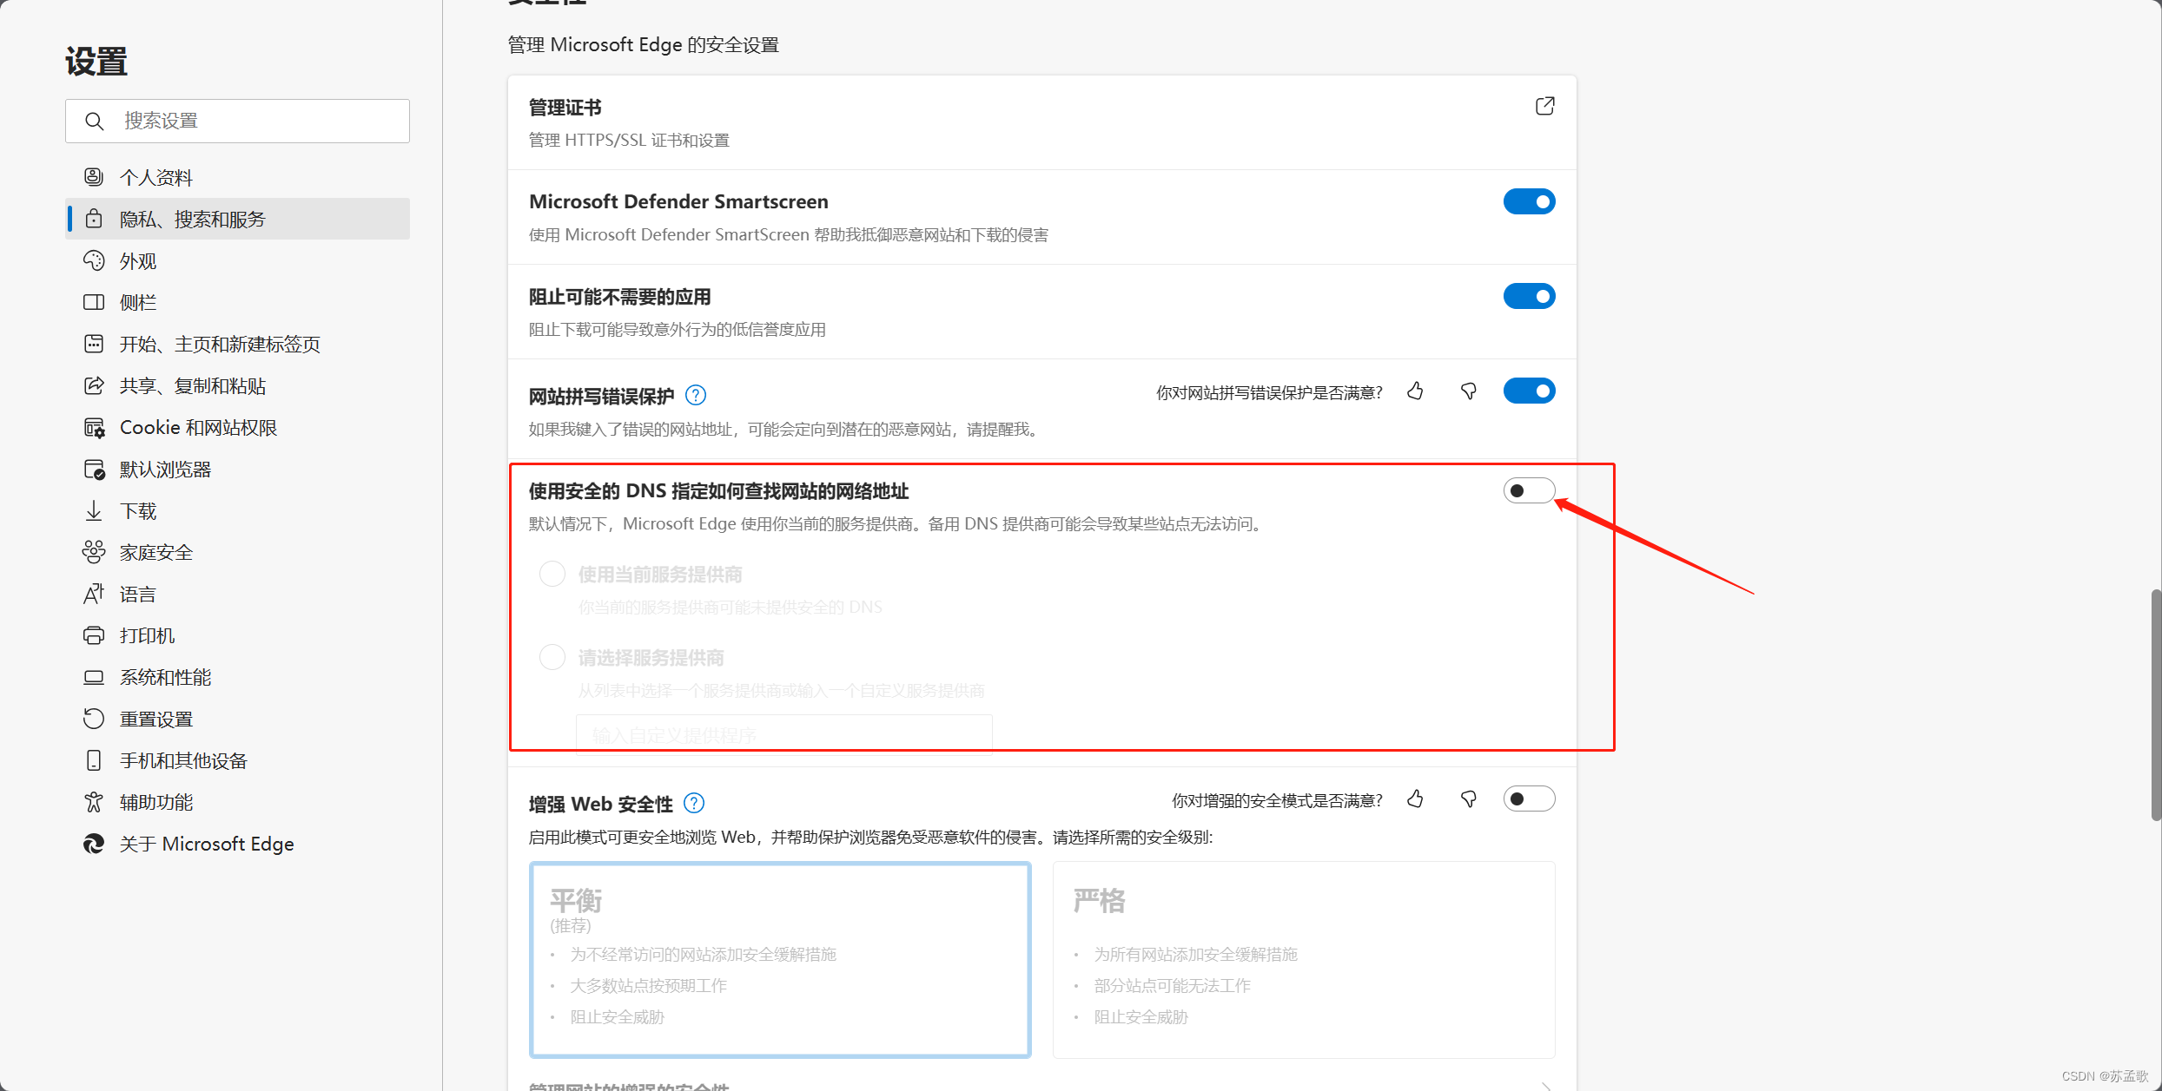Viewport: 2162px width, 1091px height.
Task: Open Cookie 和网站权限 settings section
Action: pyautogui.click(x=198, y=428)
